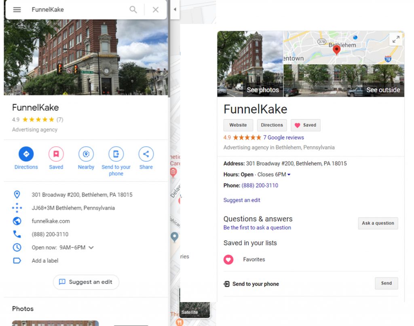Expand the mini map using the arrows icon
The height and width of the screenshot is (326, 414).
(x=396, y=40)
